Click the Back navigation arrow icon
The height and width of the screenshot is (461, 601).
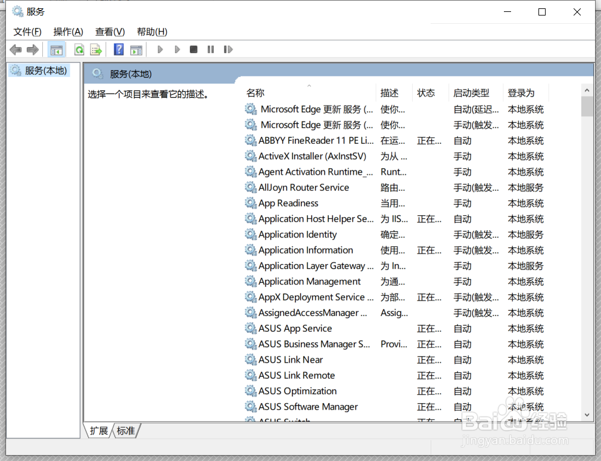click(x=15, y=49)
